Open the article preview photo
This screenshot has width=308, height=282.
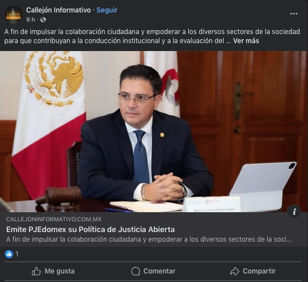coord(154,132)
